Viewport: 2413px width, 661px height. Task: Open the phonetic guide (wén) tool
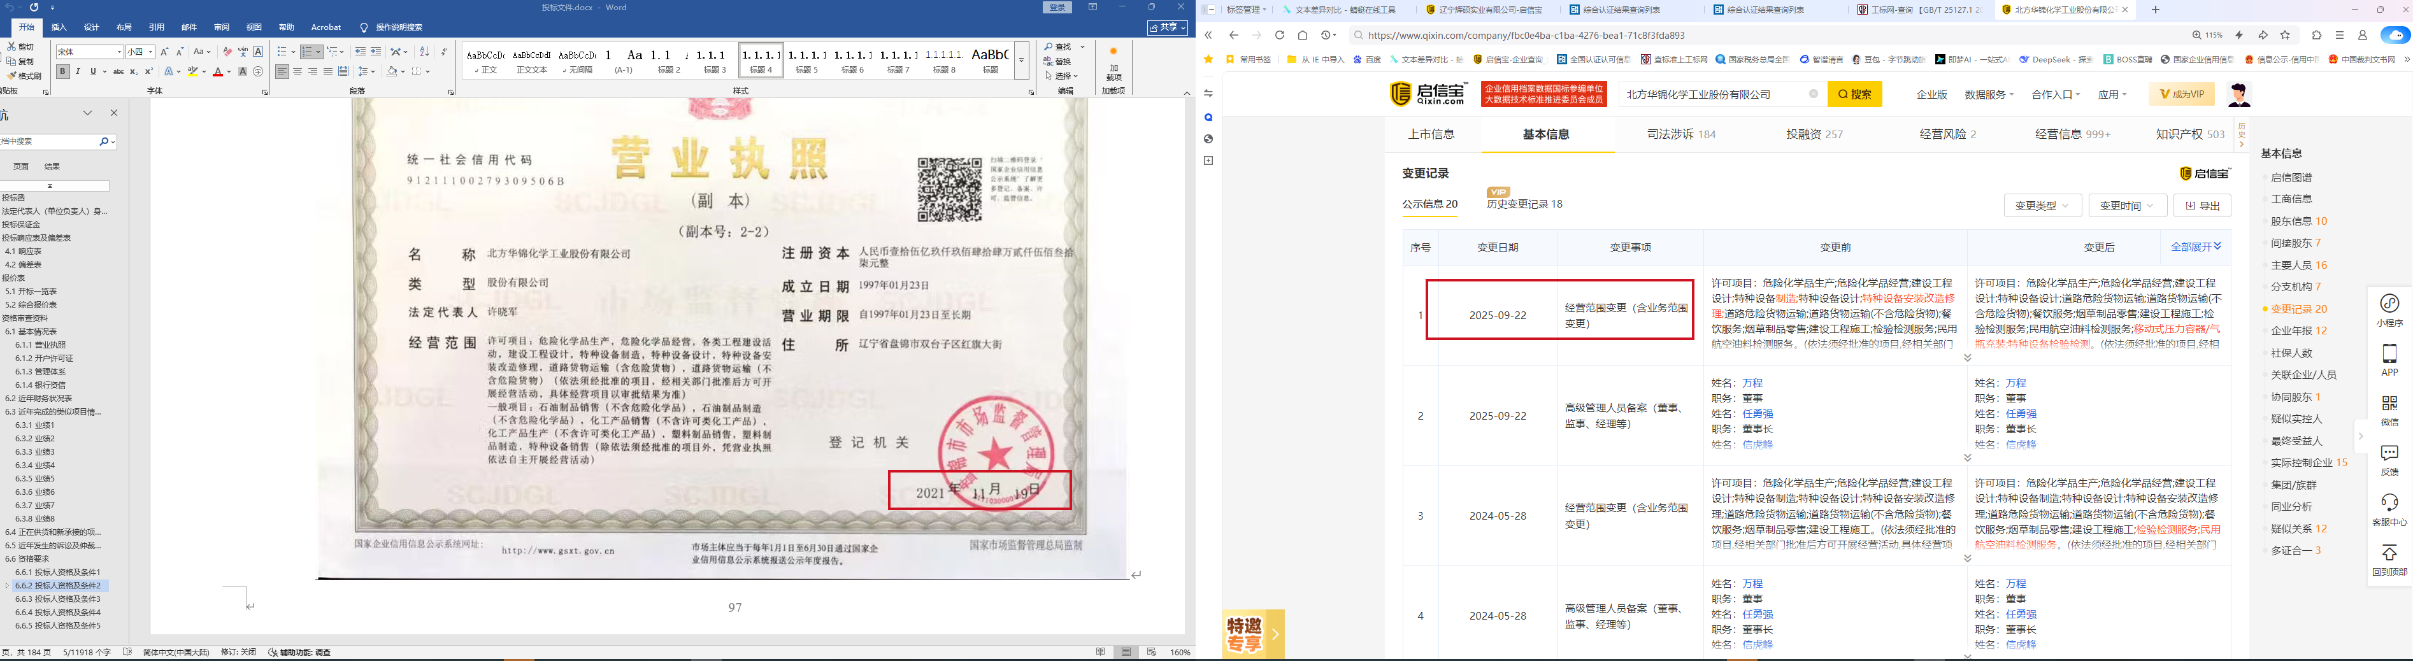243,52
